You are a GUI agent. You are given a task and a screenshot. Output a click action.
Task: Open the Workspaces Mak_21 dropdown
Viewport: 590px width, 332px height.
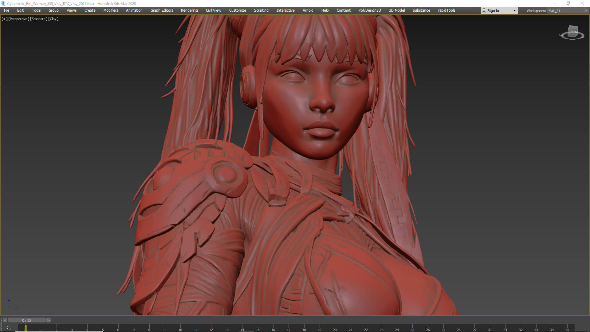[568, 11]
